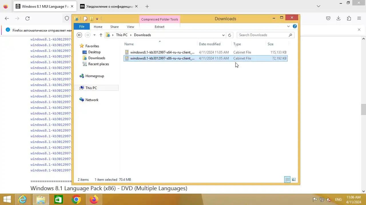Click the muted volume tray icon
This screenshot has height=205, width=366.
coord(329,200)
